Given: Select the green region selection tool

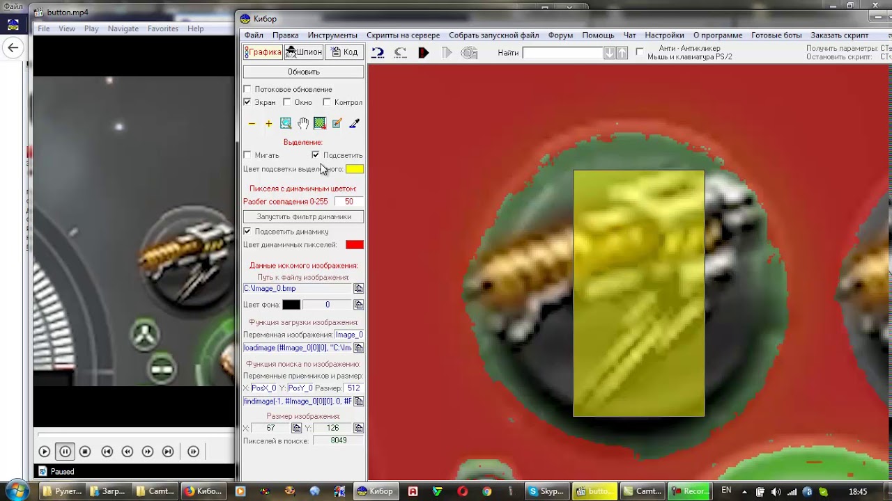Looking at the screenshot, I should click(320, 123).
